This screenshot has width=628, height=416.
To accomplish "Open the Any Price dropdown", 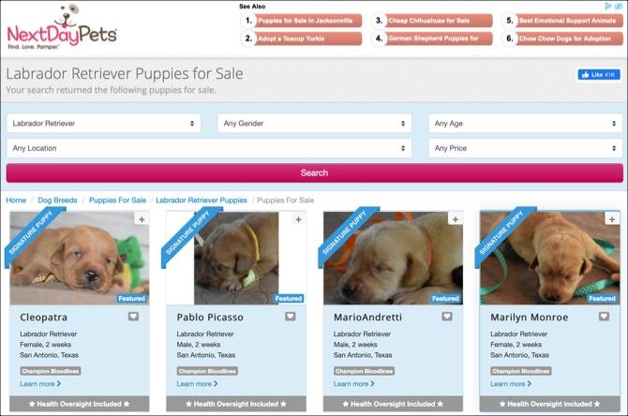I will (x=526, y=148).
